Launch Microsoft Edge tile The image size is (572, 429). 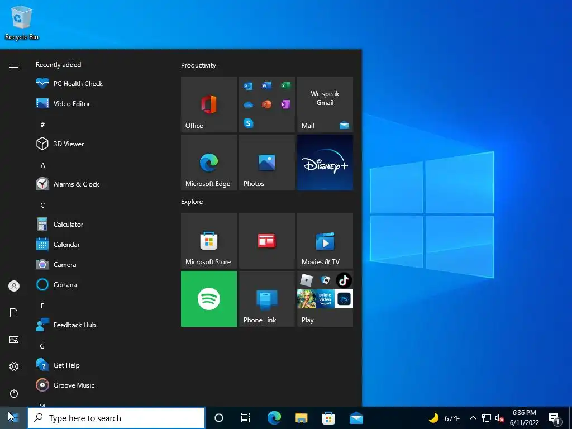click(209, 163)
